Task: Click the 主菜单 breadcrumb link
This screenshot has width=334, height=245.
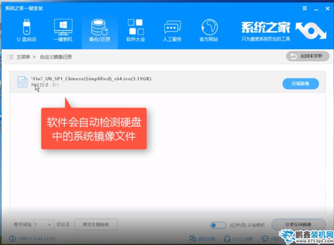Action: click(x=23, y=57)
